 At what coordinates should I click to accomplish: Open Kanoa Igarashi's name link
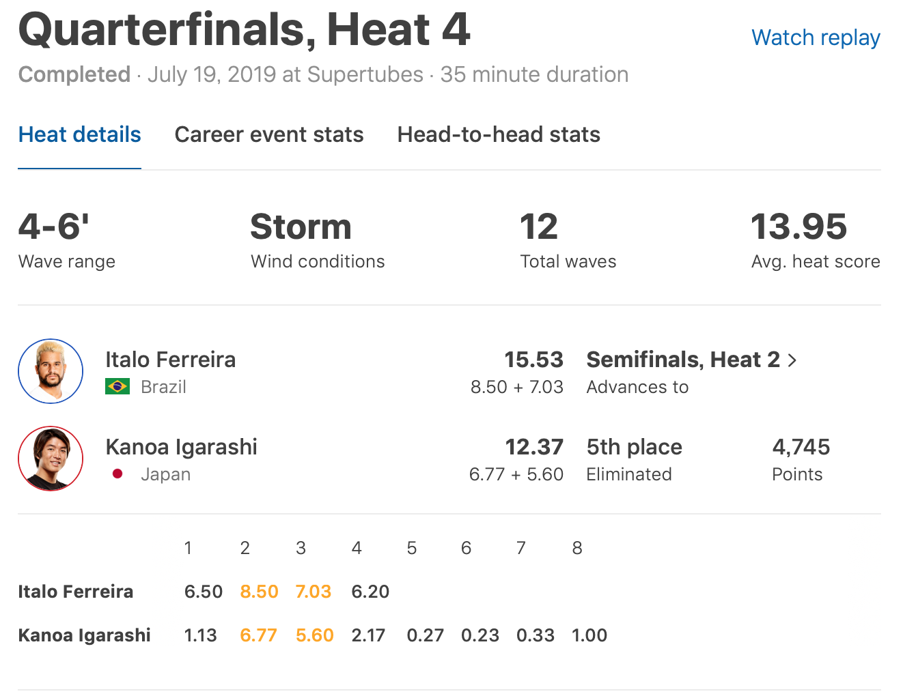pyautogui.click(x=181, y=447)
